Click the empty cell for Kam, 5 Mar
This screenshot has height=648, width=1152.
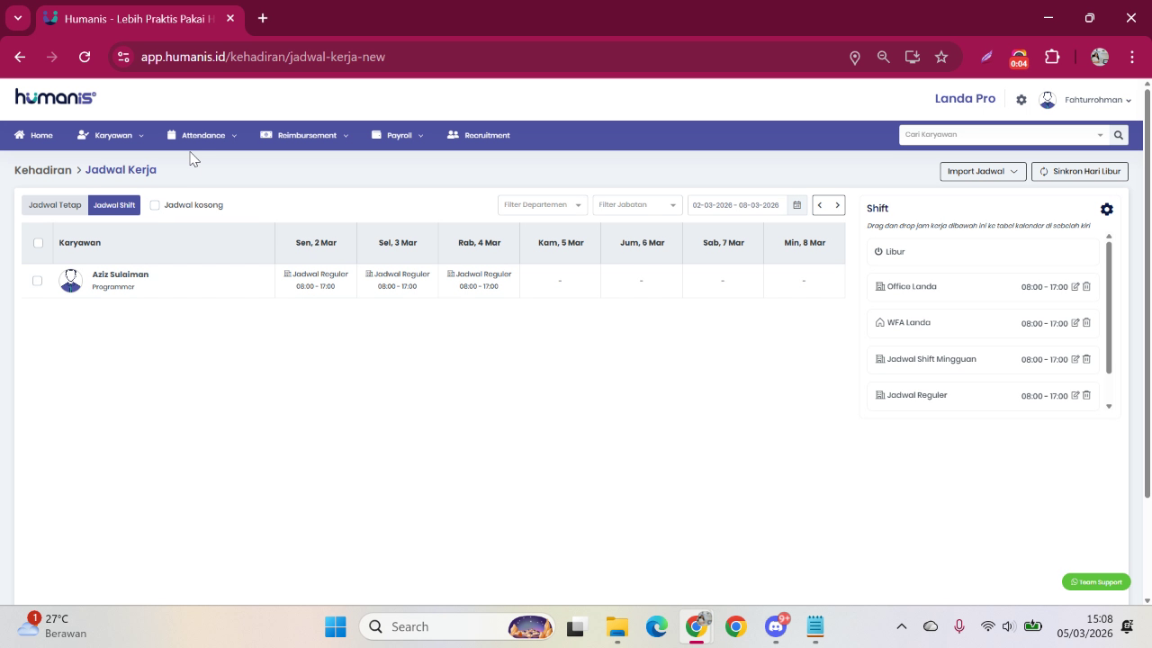coord(560,280)
